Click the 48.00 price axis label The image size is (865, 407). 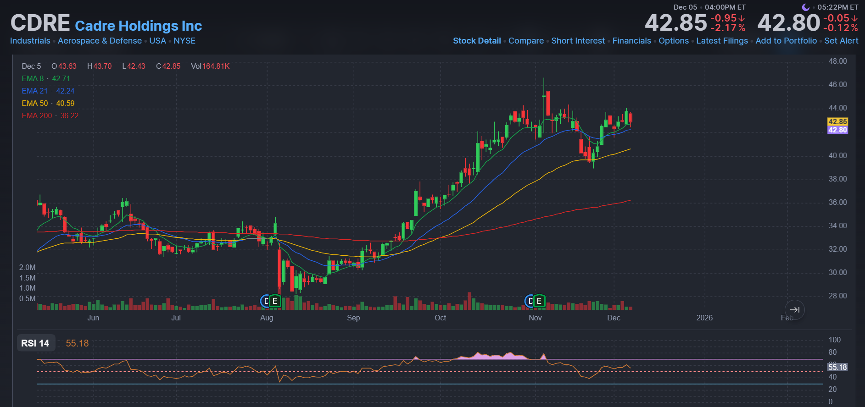tap(837, 61)
